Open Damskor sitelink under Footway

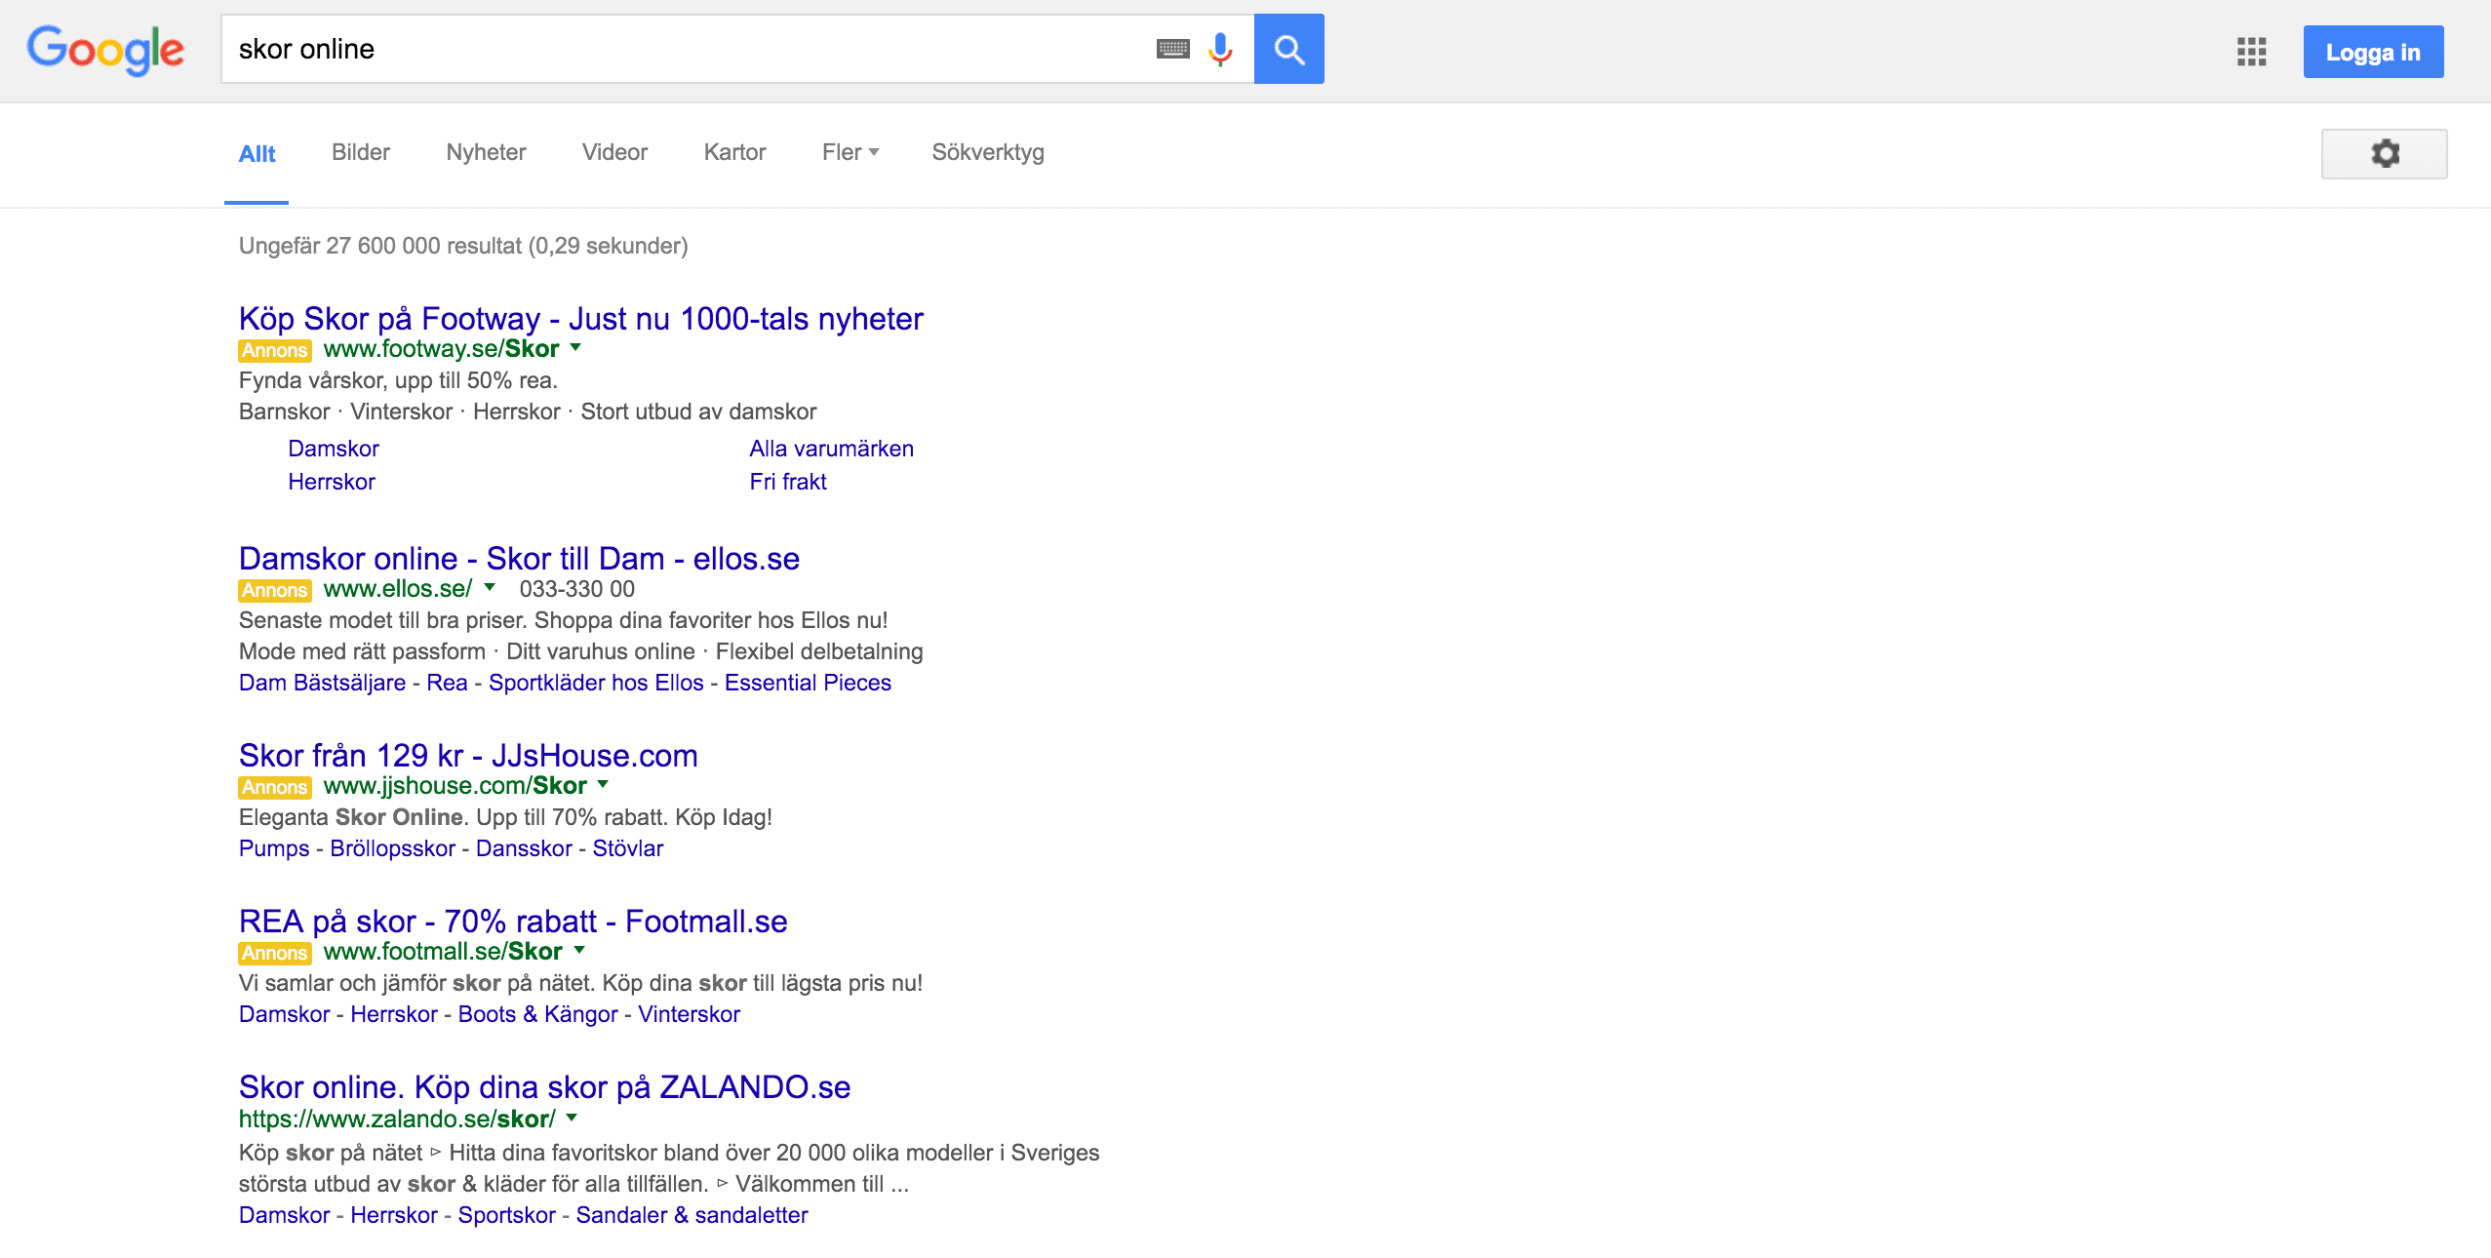pos(334,449)
